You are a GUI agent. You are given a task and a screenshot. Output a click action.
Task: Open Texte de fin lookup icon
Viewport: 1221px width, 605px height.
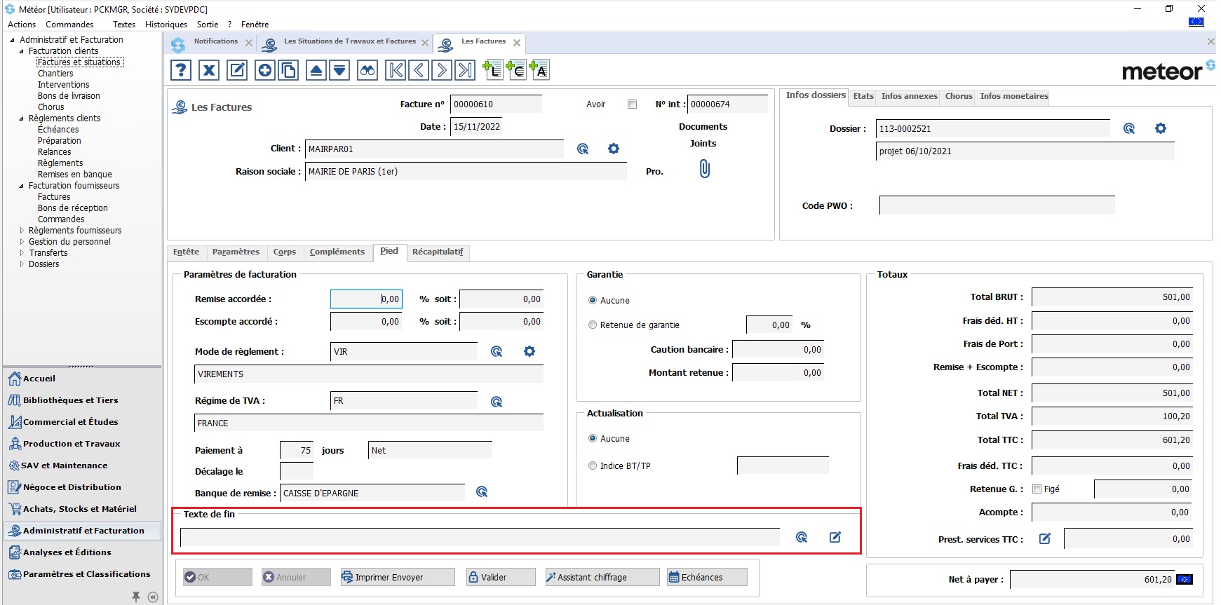802,537
